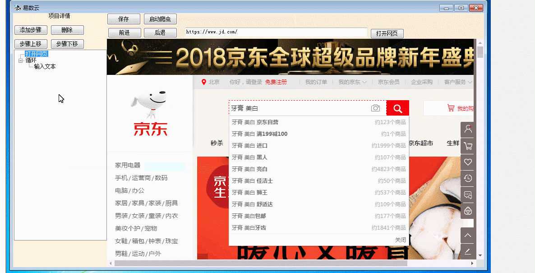
Task: Choose suggestion 牙膏 美白 亮白
Action: tap(318, 169)
